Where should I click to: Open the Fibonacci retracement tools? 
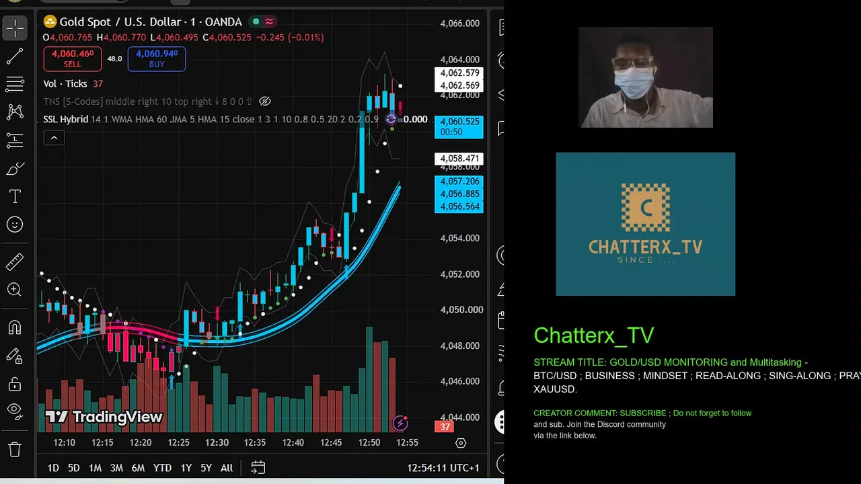pyautogui.click(x=15, y=84)
